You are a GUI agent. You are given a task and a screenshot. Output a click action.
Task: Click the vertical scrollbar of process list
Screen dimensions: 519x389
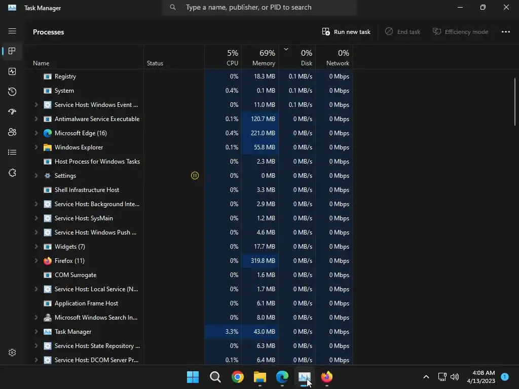click(x=515, y=102)
